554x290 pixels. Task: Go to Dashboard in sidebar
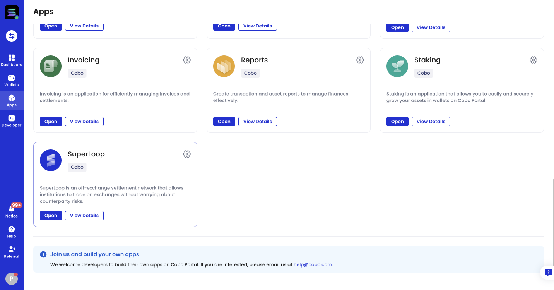coord(12,60)
